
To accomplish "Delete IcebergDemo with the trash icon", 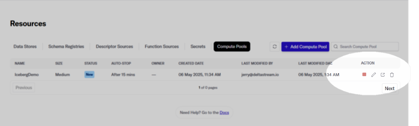I will click(392, 75).
